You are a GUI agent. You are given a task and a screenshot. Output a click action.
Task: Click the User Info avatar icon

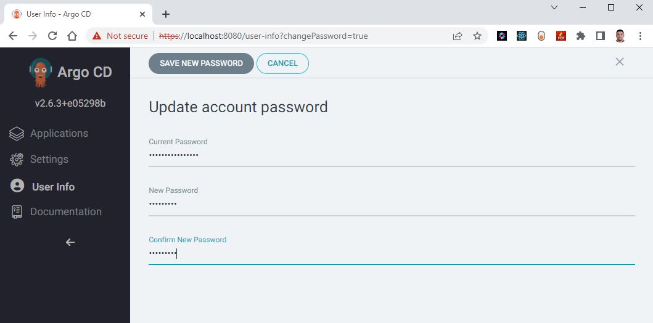pos(17,186)
